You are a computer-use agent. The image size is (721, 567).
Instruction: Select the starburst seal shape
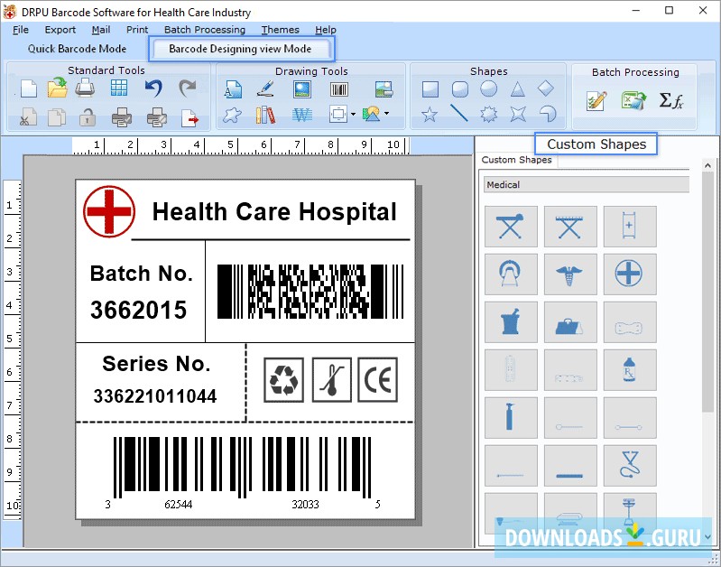[x=488, y=114]
